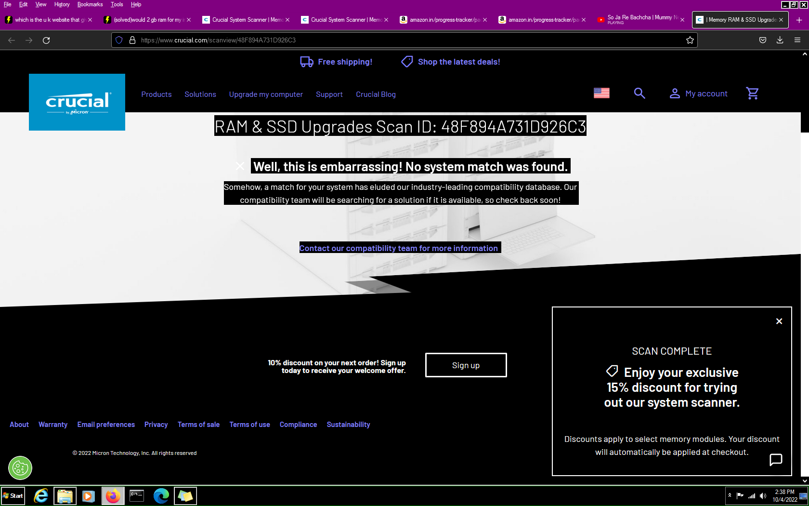Click the Warranty footer link

coord(53,425)
